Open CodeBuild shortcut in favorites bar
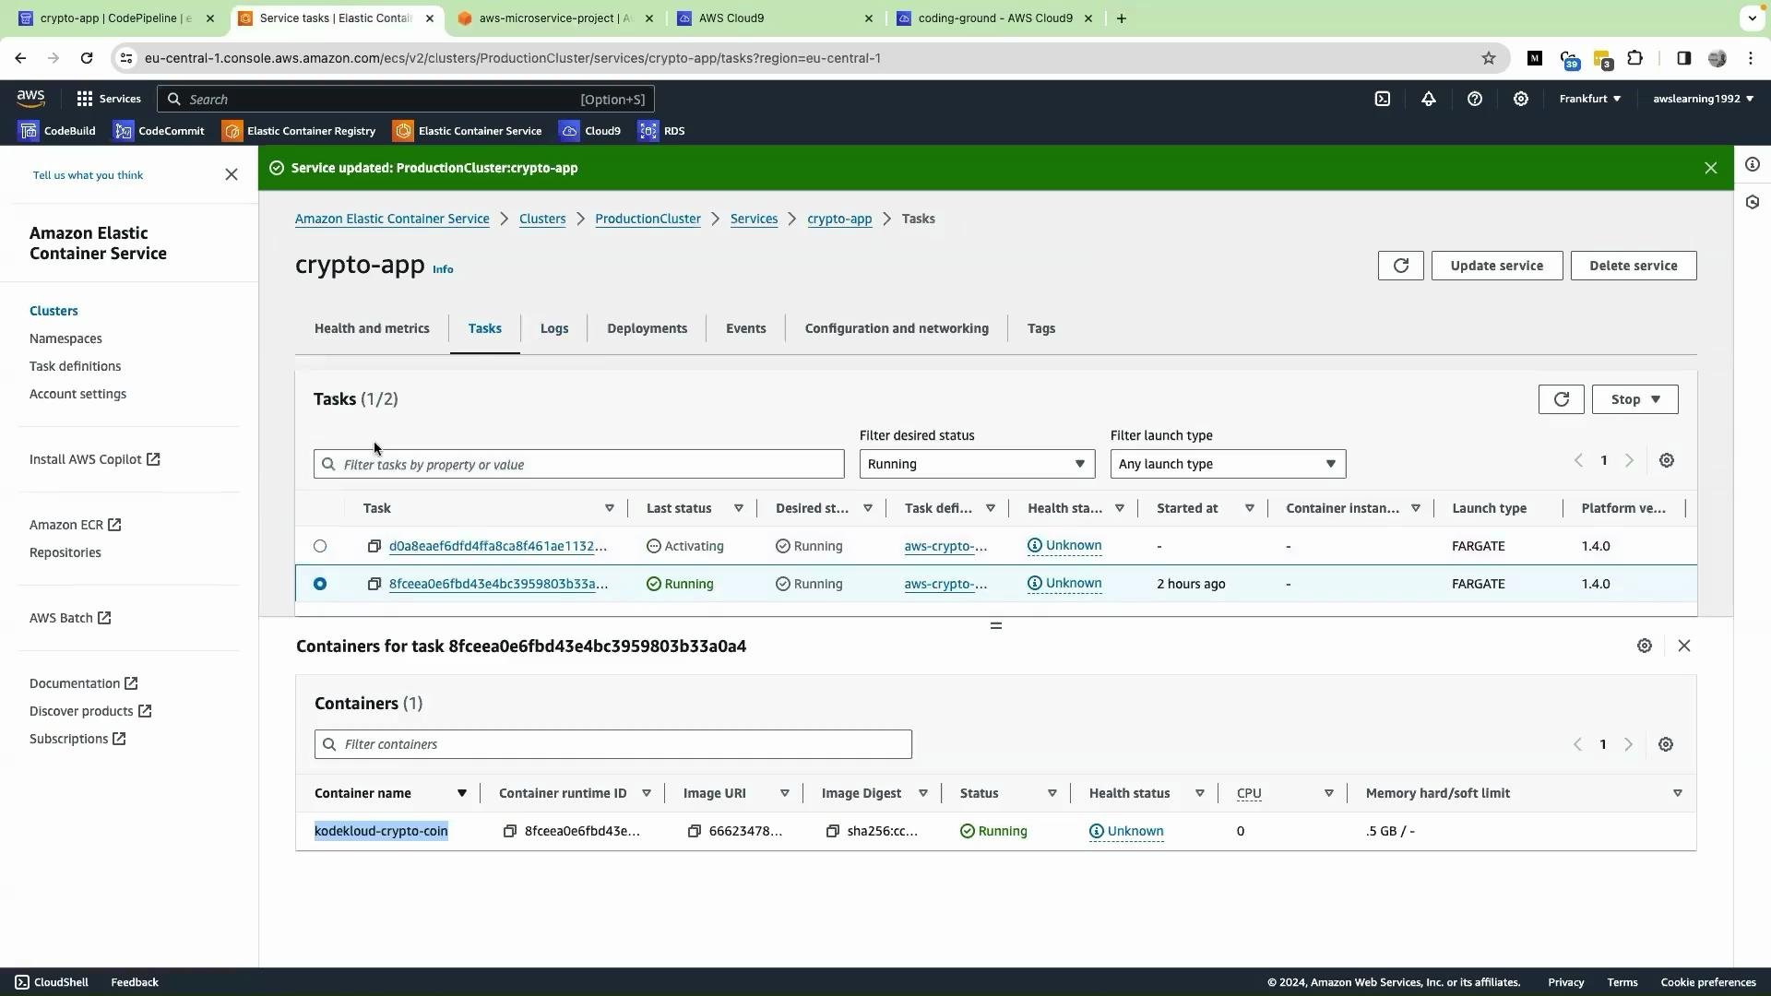 point(57,131)
